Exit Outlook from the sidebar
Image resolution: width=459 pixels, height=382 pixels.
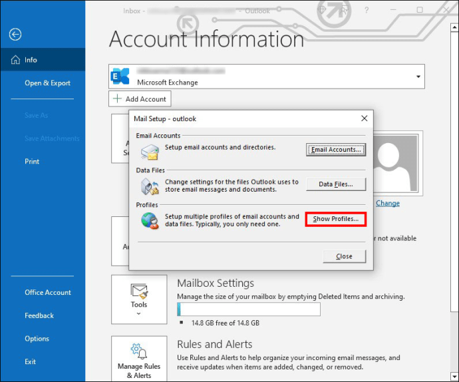30,362
